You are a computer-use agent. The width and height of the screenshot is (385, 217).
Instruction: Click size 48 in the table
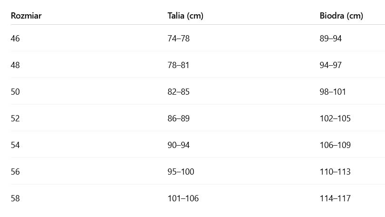tap(16, 65)
